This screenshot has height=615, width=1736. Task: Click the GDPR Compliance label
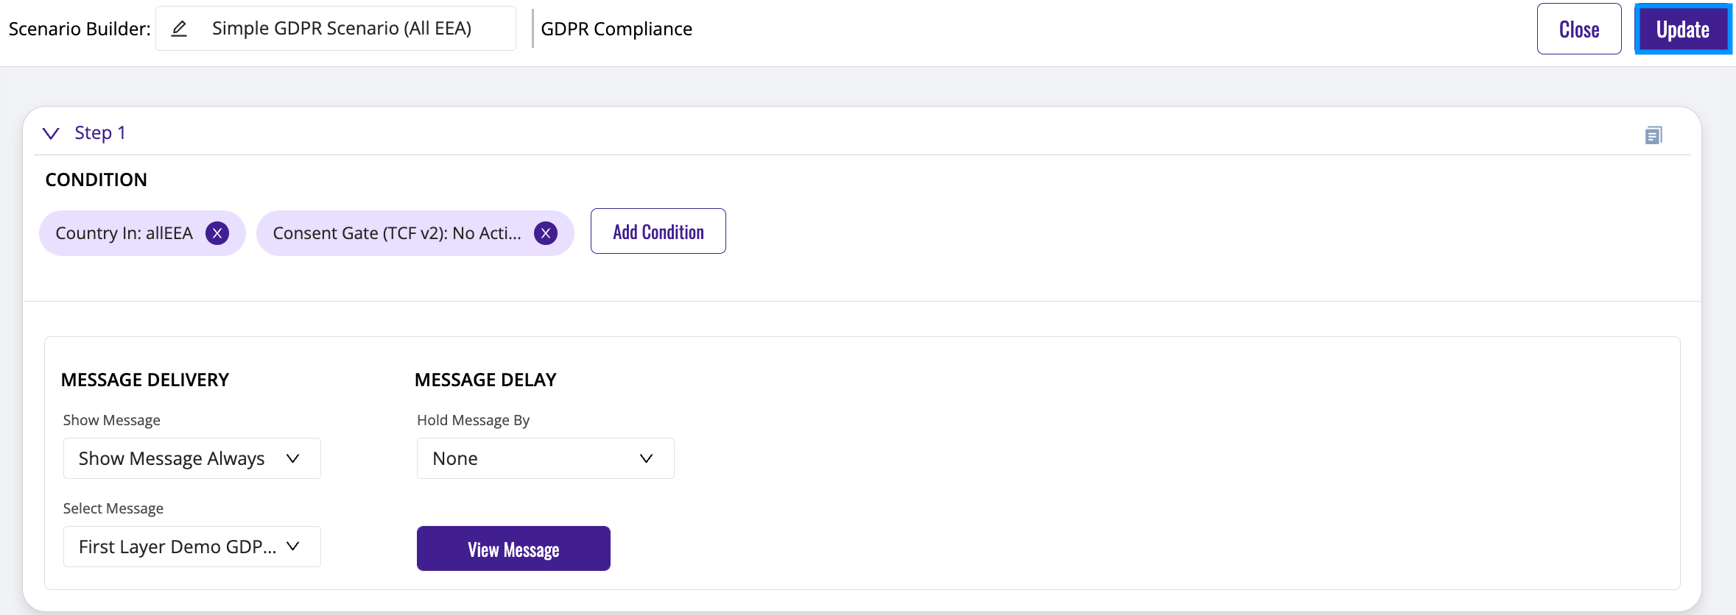click(x=616, y=29)
